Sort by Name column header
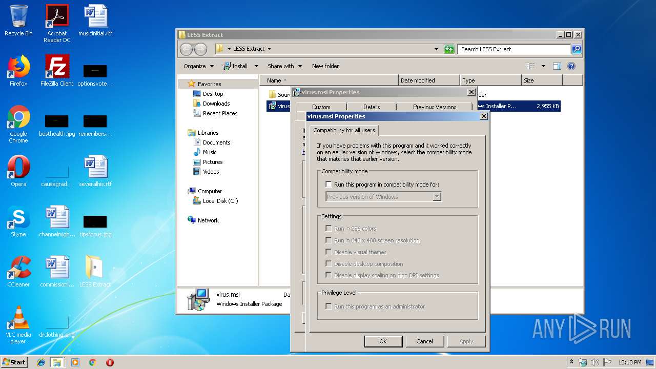This screenshot has width=656, height=369. pos(329,80)
